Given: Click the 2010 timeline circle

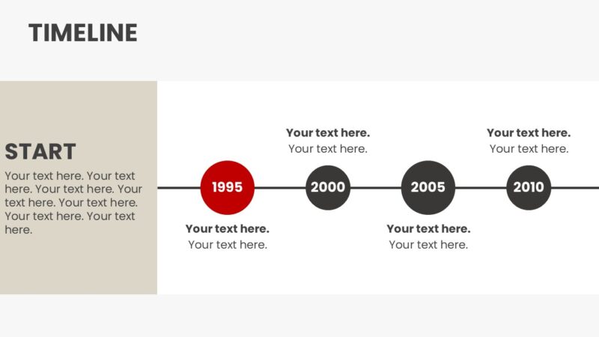Looking at the screenshot, I should click(529, 187).
